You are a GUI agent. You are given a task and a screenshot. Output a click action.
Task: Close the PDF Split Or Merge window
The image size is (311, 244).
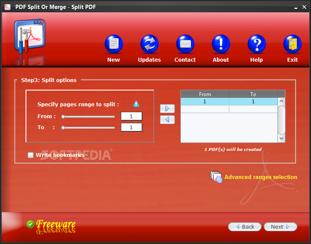pyautogui.click(x=304, y=7)
